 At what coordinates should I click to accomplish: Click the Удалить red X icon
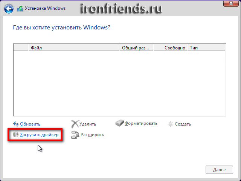(75, 124)
